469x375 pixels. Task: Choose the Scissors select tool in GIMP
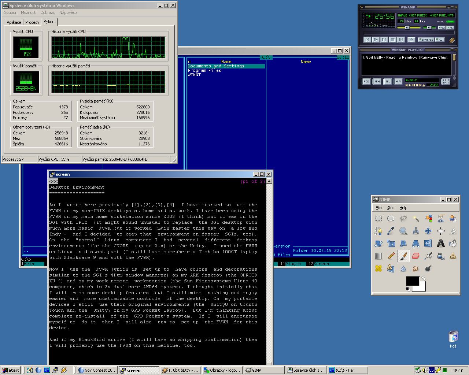pos(440,219)
